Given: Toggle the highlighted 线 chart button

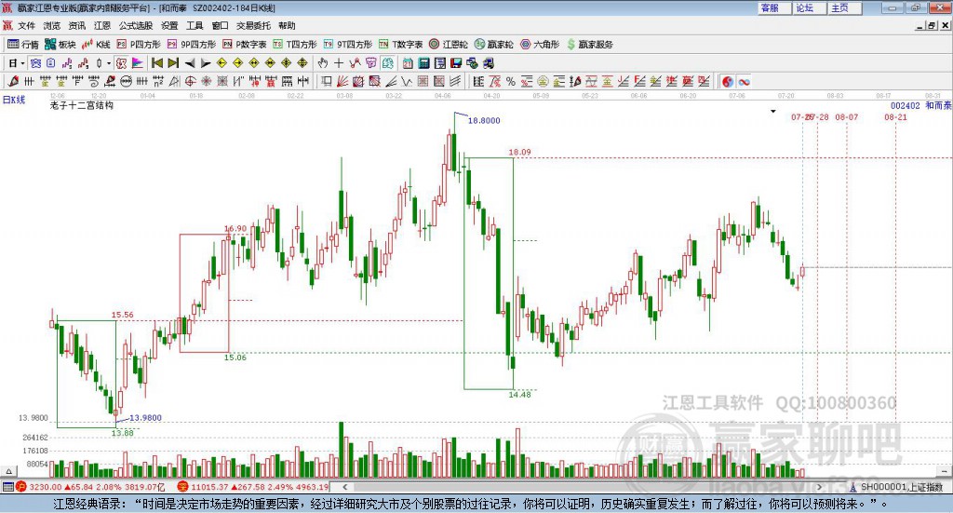Looking at the screenshot, I should tap(388, 62).
